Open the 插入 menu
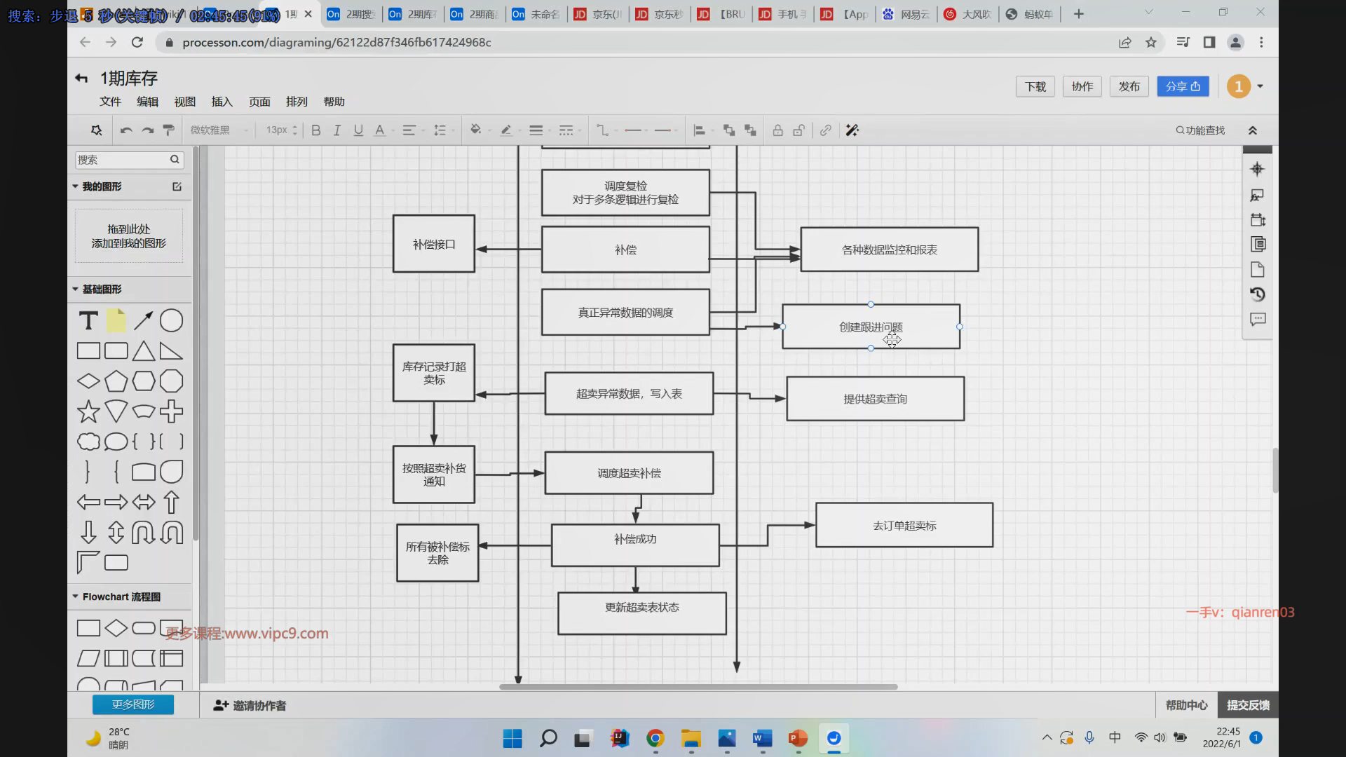 [x=222, y=102]
